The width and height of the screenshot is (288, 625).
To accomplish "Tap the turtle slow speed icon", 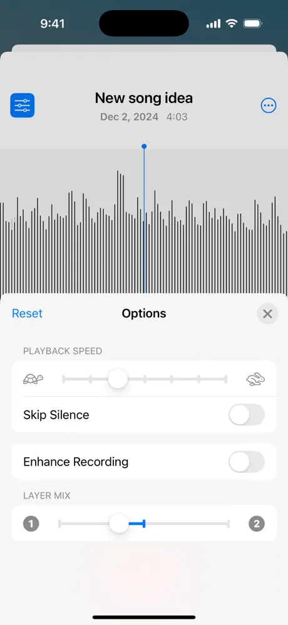I will point(33,379).
